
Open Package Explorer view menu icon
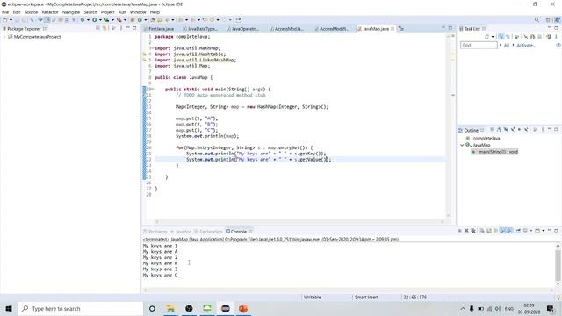(121, 28)
